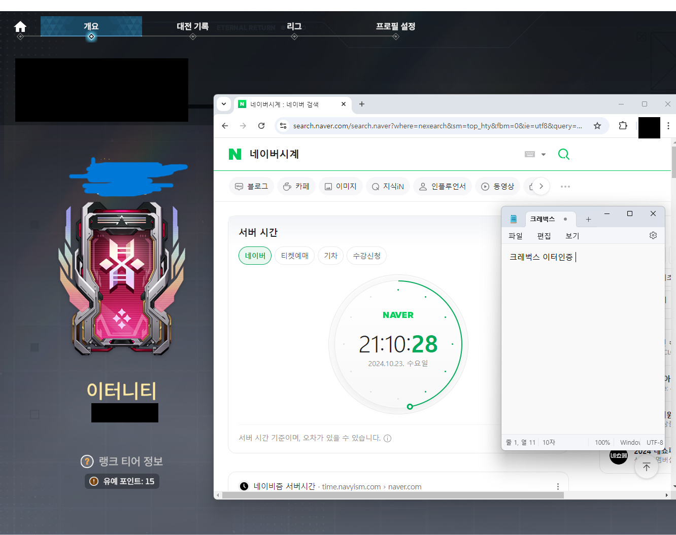Open the Chrome extensions puzzle icon

[623, 126]
